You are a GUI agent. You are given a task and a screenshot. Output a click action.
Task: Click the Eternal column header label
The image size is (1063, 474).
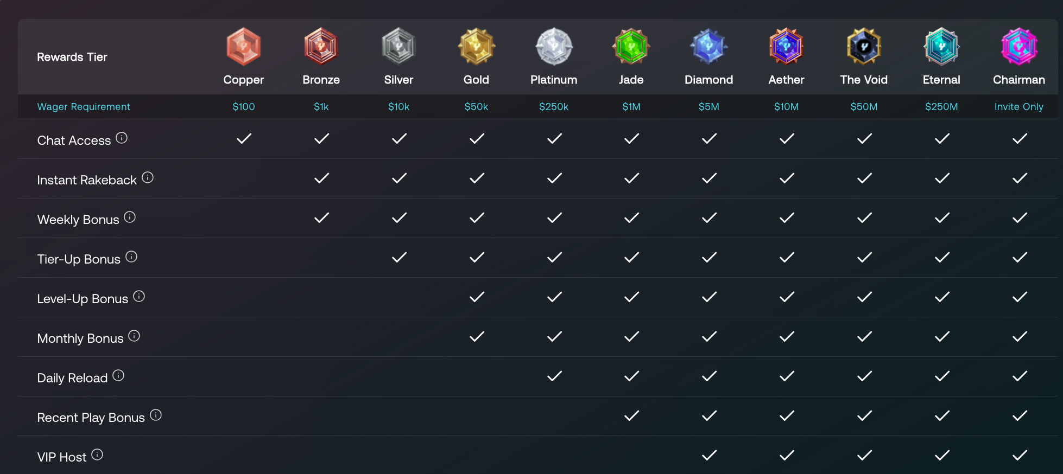941,80
